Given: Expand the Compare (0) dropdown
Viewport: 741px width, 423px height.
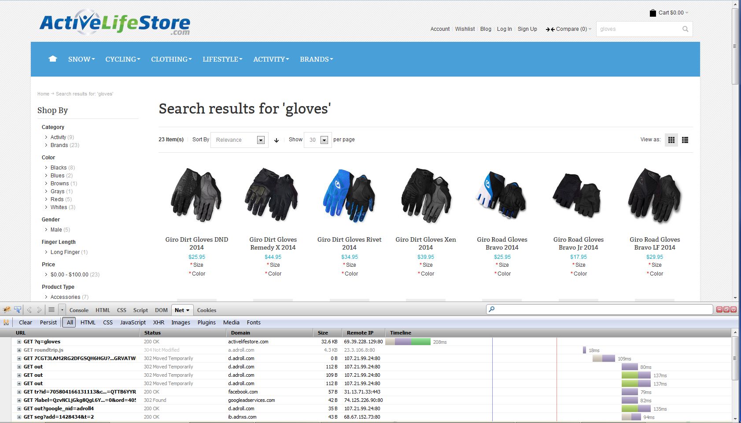Looking at the screenshot, I should tap(574, 29).
